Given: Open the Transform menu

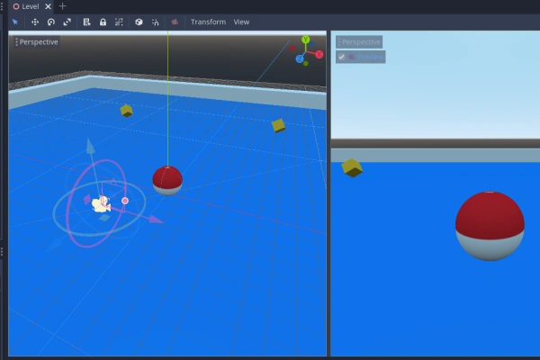Looking at the screenshot, I should [x=209, y=22].
